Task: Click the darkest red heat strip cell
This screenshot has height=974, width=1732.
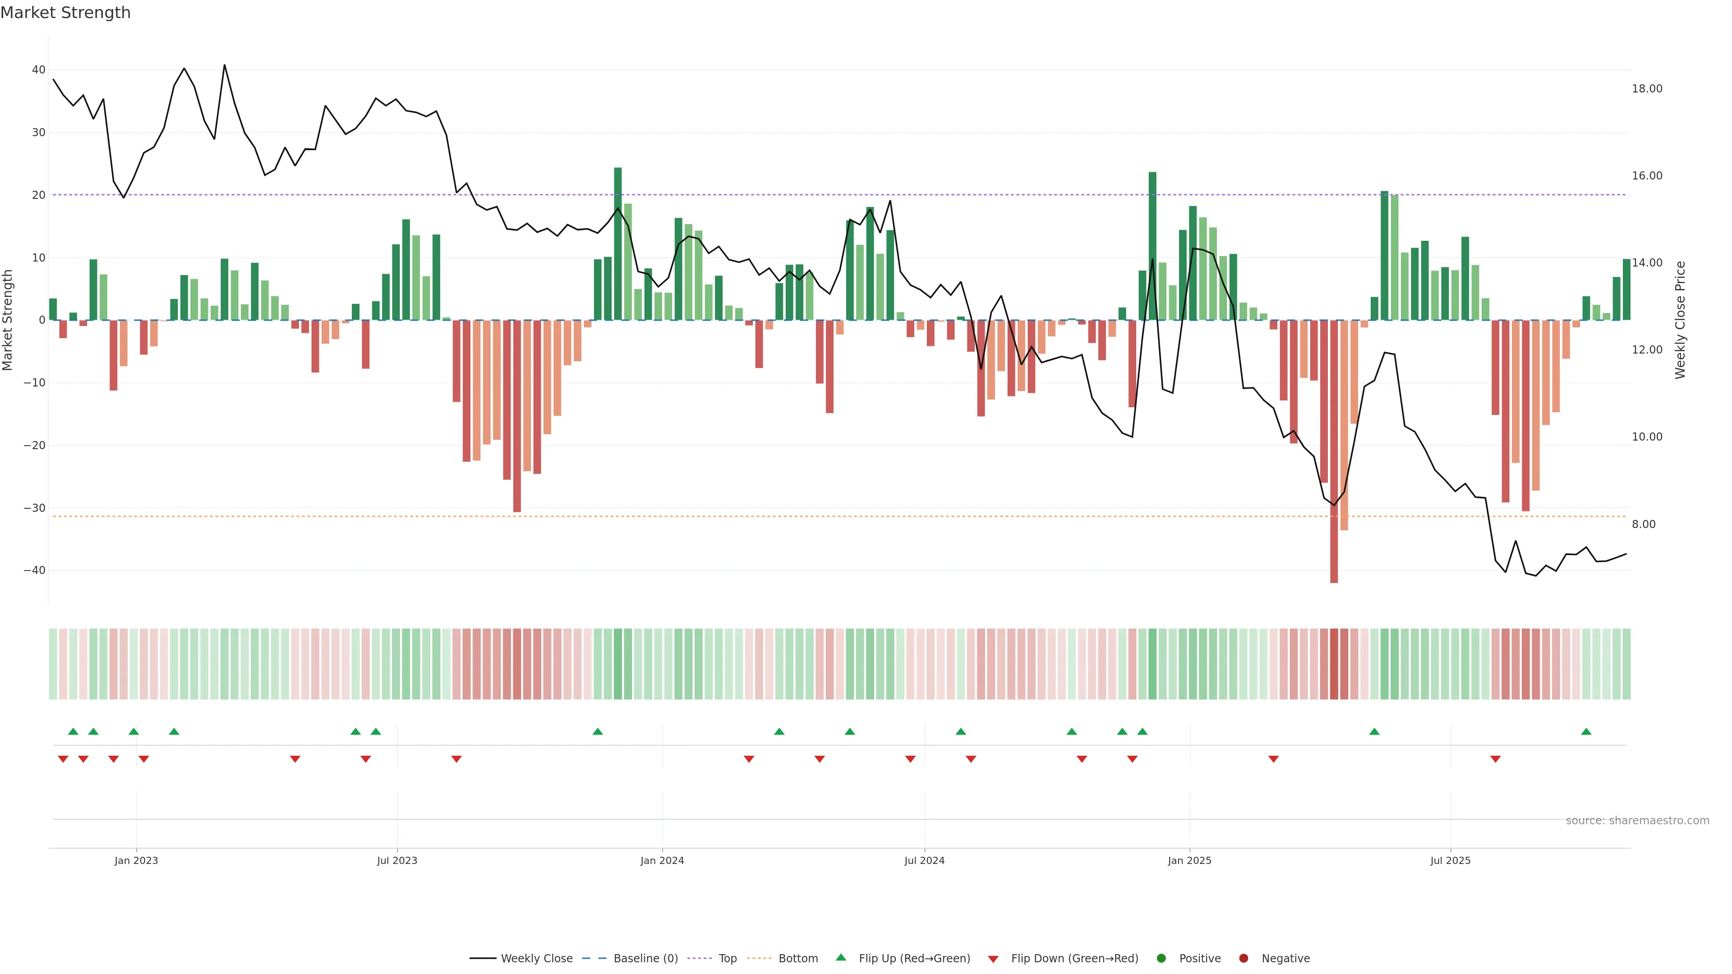Action: tap(1334, 664)
